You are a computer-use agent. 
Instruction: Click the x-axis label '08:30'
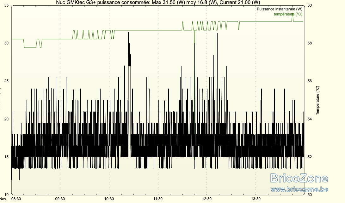pyautogui.click(x=16, y=199)
